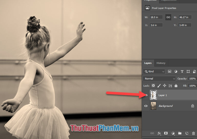Lock all padlock icon
The width and height of the screenshot is (197, 139).
176,86
